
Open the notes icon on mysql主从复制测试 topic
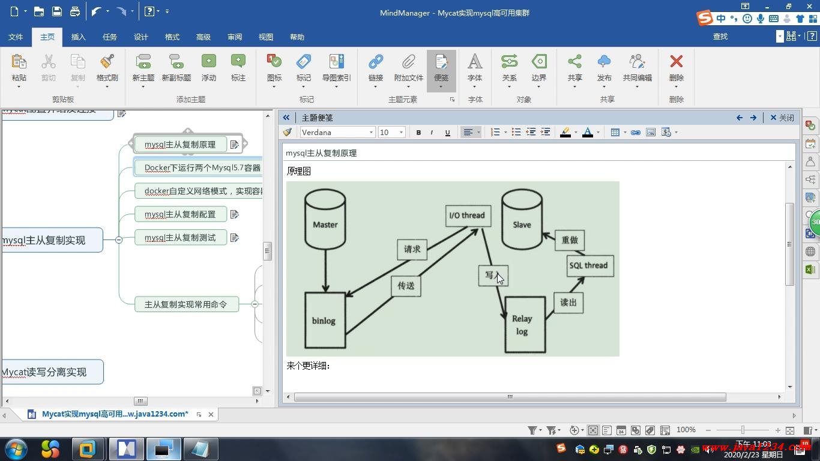pos(235,238)
